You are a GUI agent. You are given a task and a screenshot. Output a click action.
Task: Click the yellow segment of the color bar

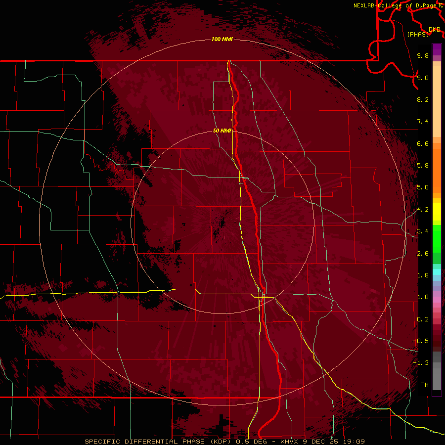point(437,212)
